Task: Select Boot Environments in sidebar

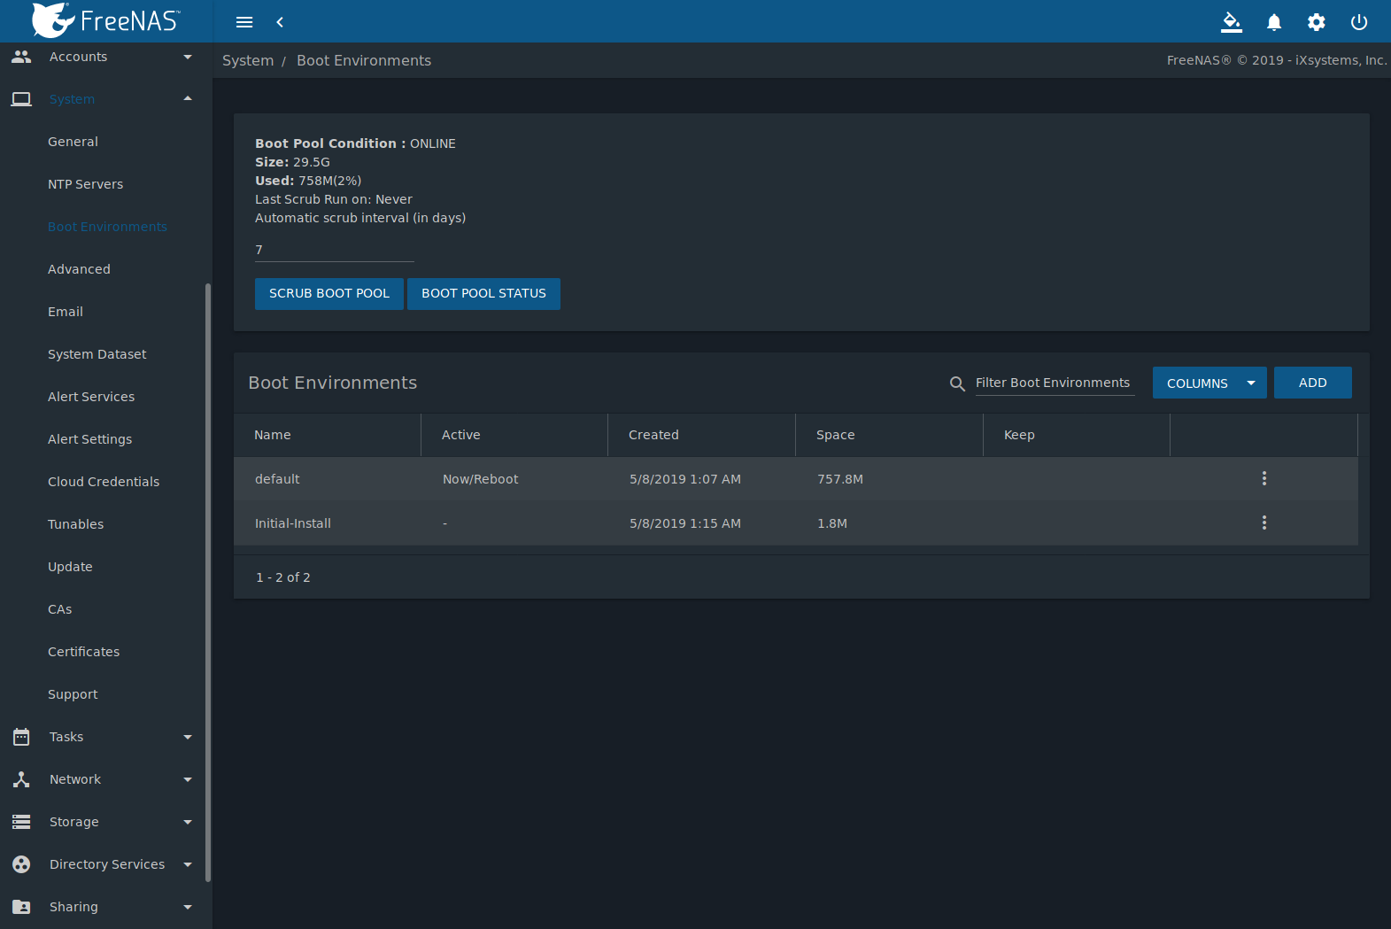Action: [x=107, y=227]
